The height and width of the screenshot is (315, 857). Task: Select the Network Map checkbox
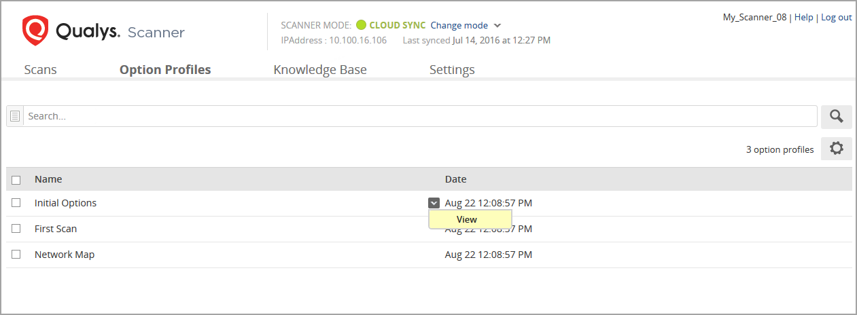[16, 255]
